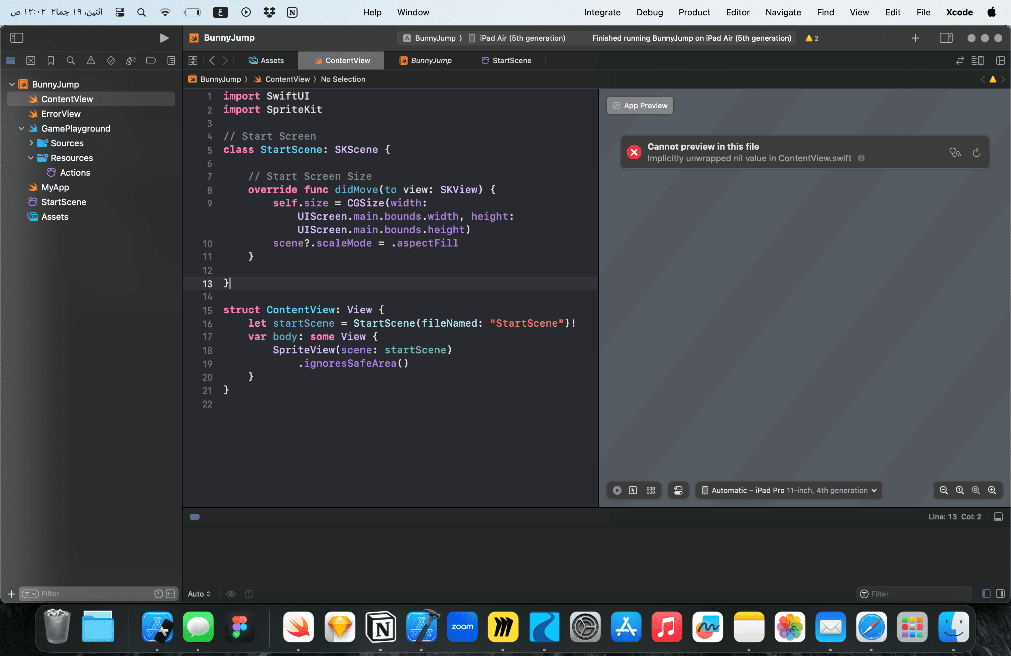This screenshot has height=656, width=1011.
Task: Switch to the Assets tab
Action: pos(266,61)
